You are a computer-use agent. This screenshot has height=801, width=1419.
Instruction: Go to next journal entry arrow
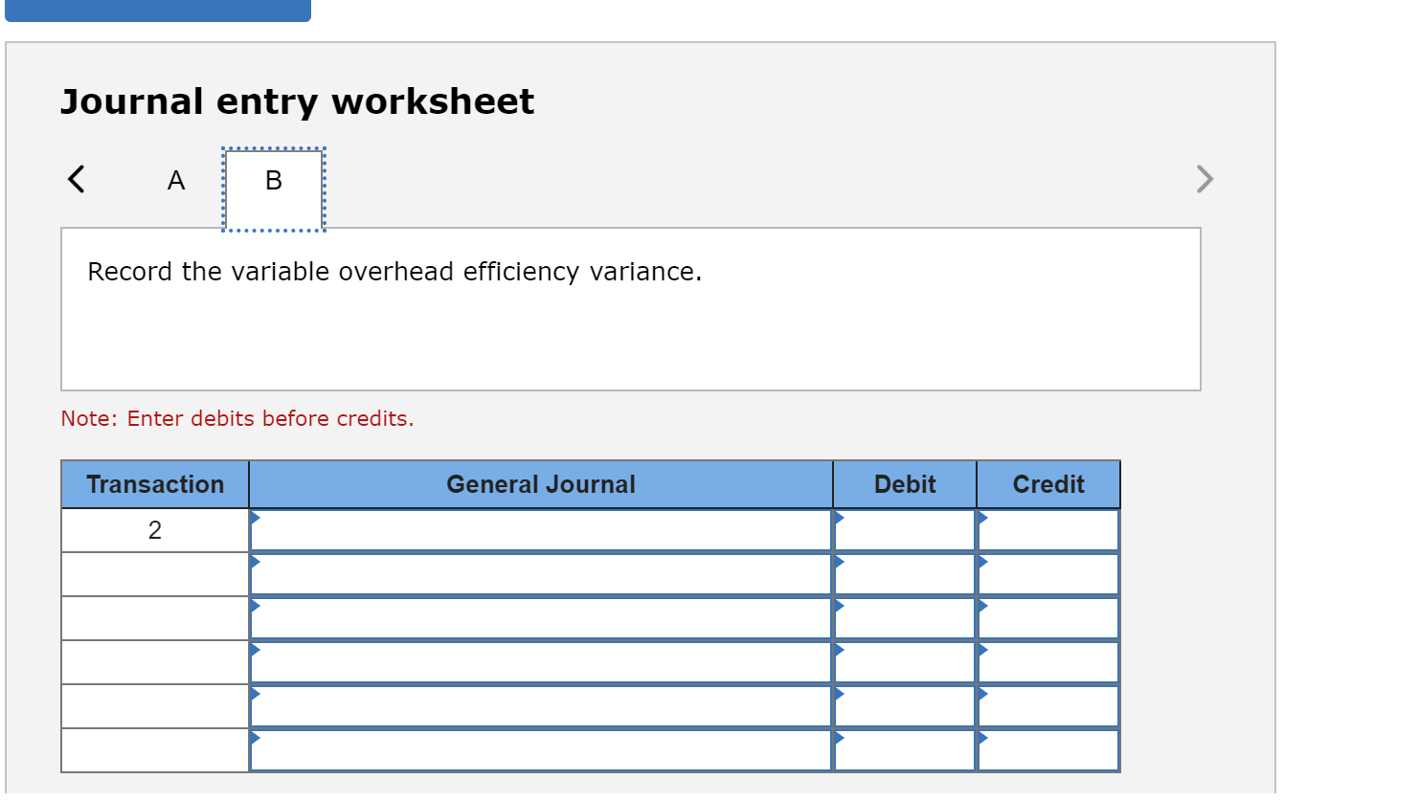[1205, 179]
